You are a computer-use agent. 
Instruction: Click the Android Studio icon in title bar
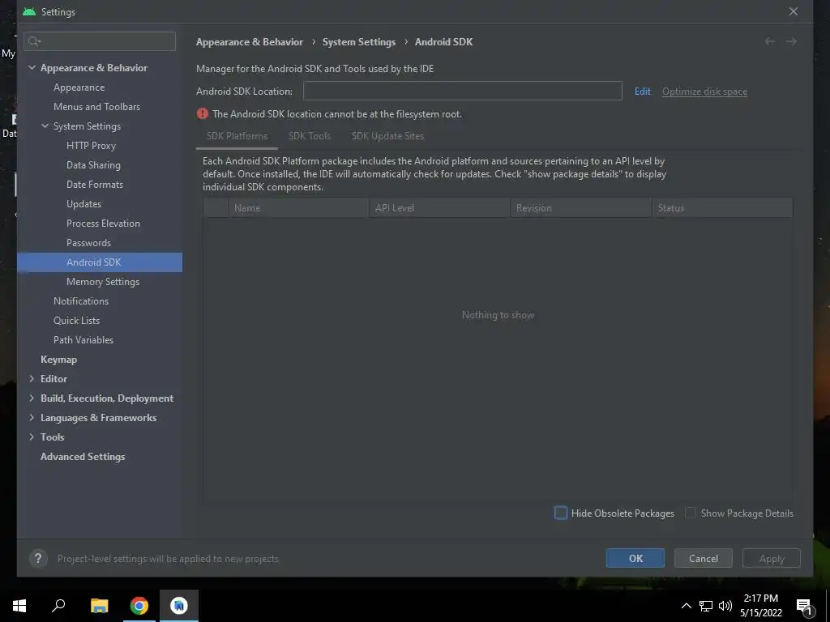29,11
